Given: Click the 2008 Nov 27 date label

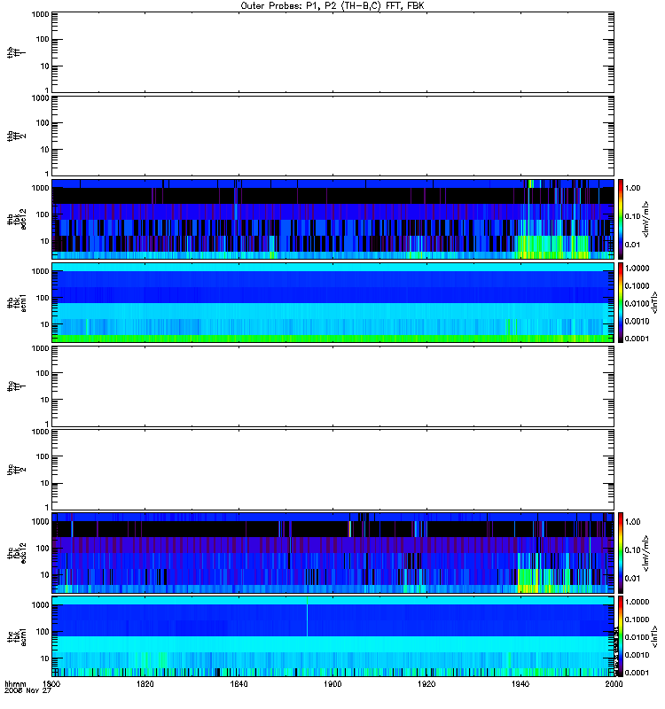Looking at the screenshot, I should [27, 690].
